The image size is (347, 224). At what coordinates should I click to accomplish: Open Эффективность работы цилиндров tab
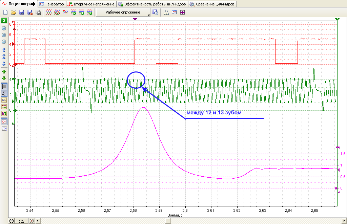152,4
